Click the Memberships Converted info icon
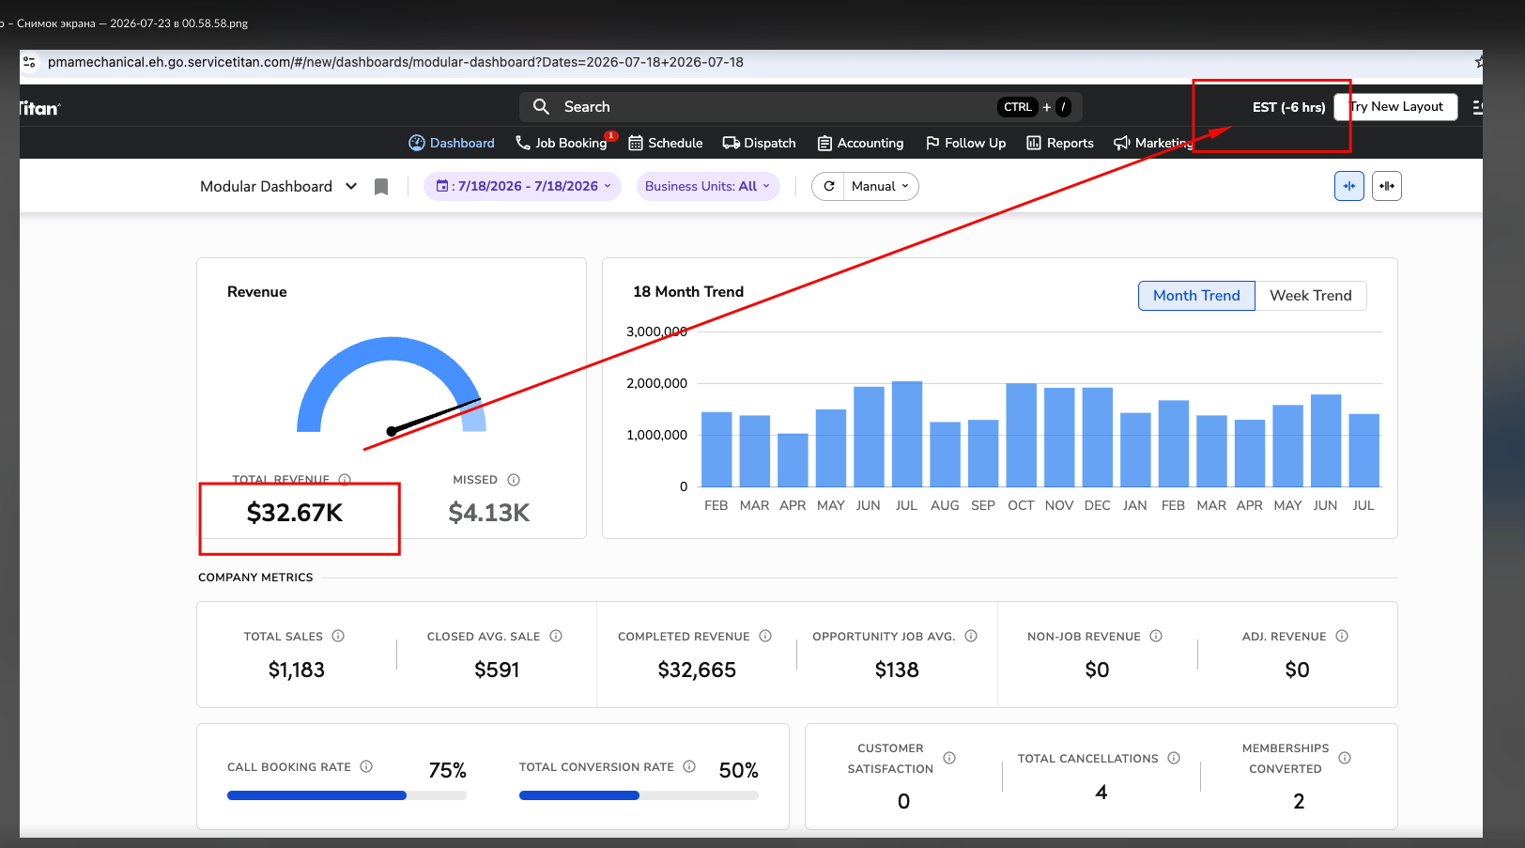This screenshot has height=848, width=1525. pyautogui.click(x=1345, y=758)
